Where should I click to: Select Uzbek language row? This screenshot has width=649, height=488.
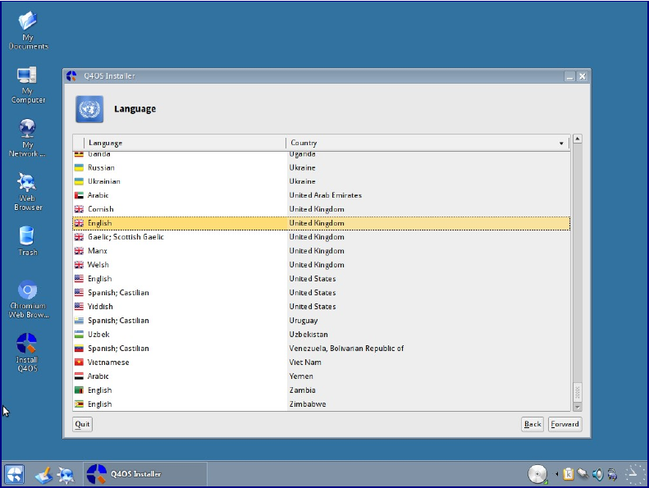pos(321,335)
